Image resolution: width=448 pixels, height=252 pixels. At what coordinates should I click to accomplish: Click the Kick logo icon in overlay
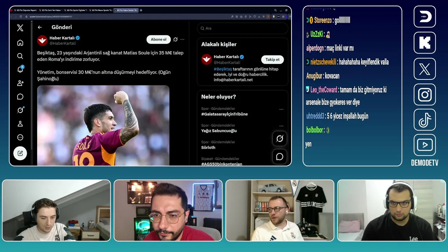click(x=425, y=43)
